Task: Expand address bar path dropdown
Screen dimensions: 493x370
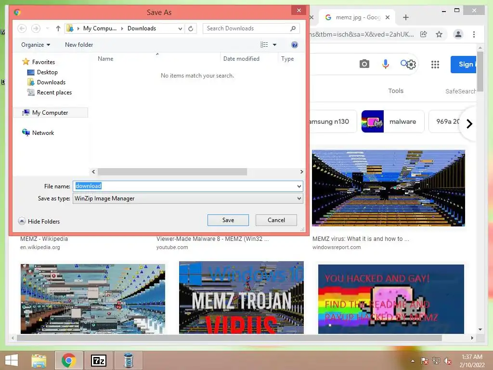Action: click(180, 28)
